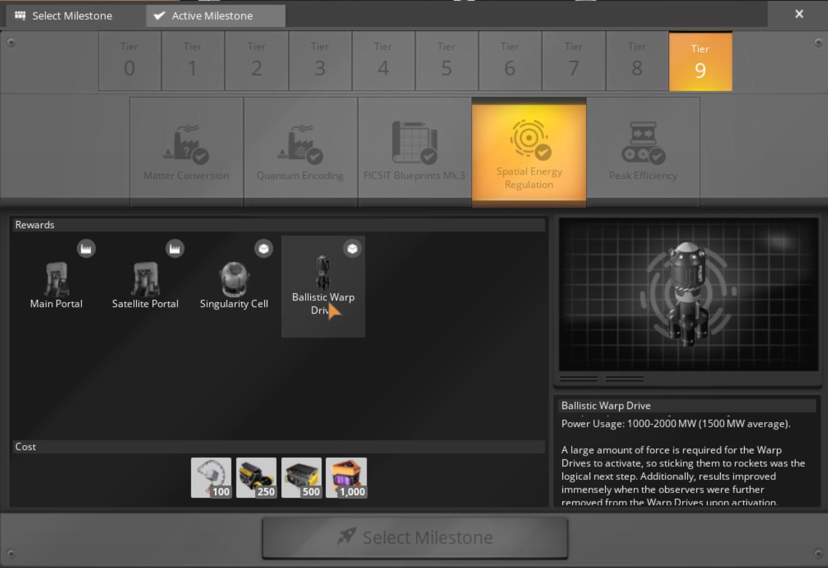This screenshot has height=568, width=828.
Task: Choose the Quantum Encoding milestone
Action: tap(300, 152)
